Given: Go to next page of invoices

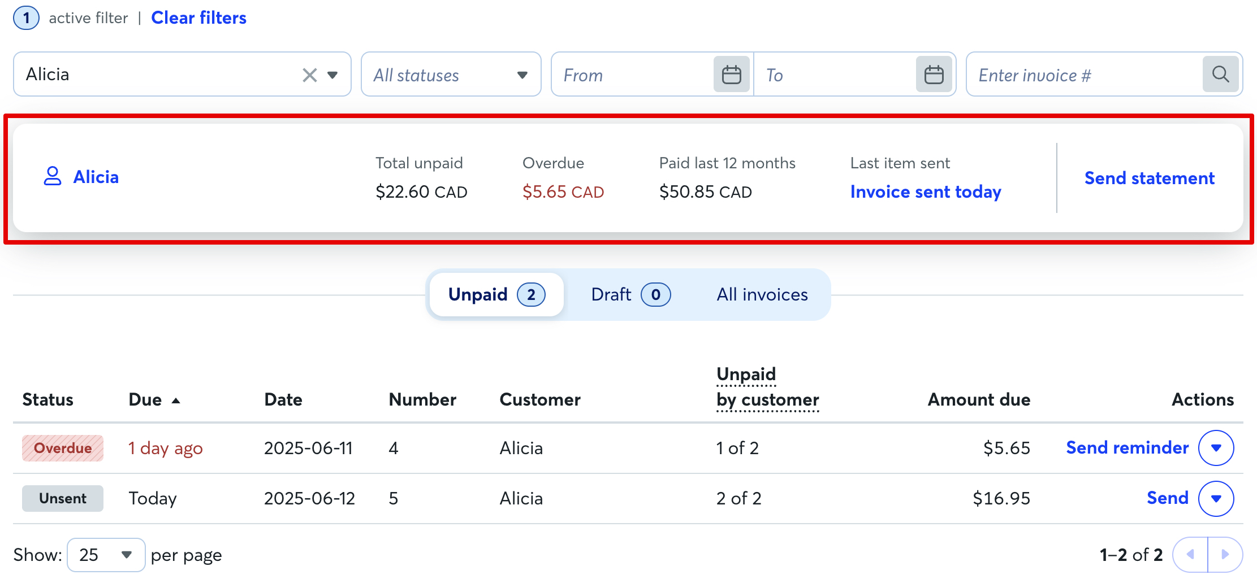Looking at the screenshot, I should click(x=1226, y=555).
